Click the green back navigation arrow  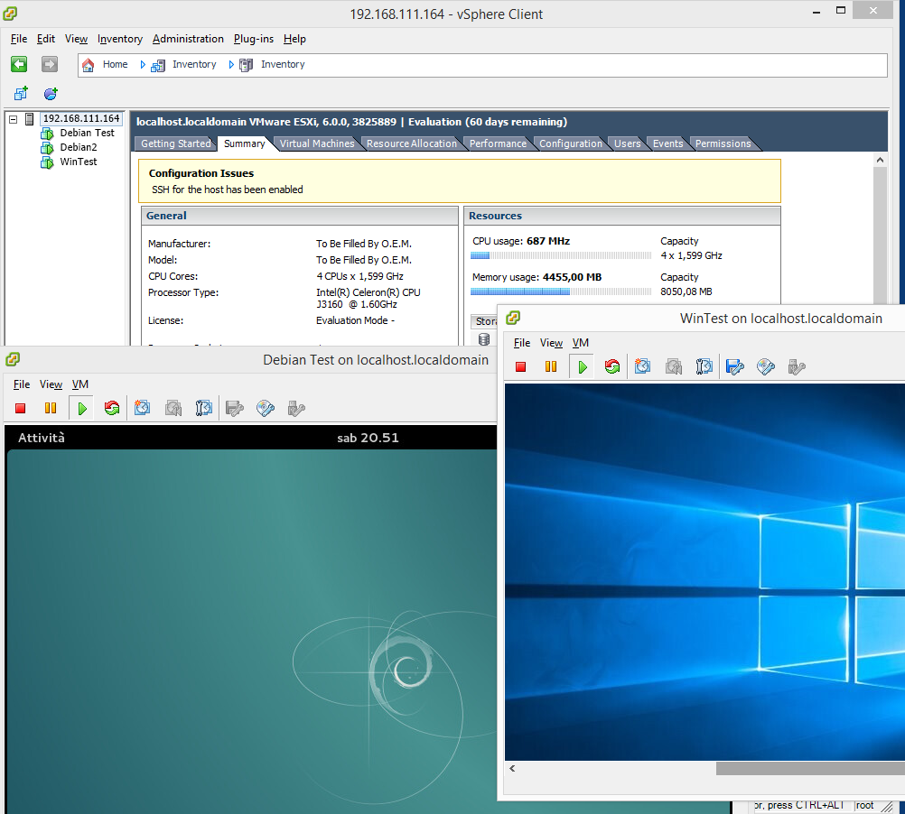pos(19,64)
